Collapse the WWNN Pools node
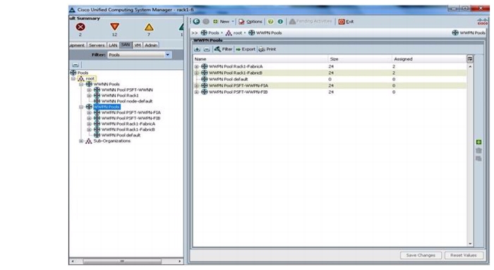The height and width of the screenshot is (270, 494). (81, 85)
